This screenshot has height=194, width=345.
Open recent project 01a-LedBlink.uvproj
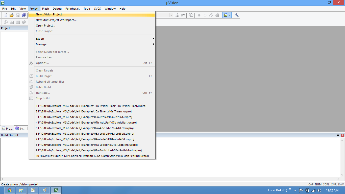(91, 145)
